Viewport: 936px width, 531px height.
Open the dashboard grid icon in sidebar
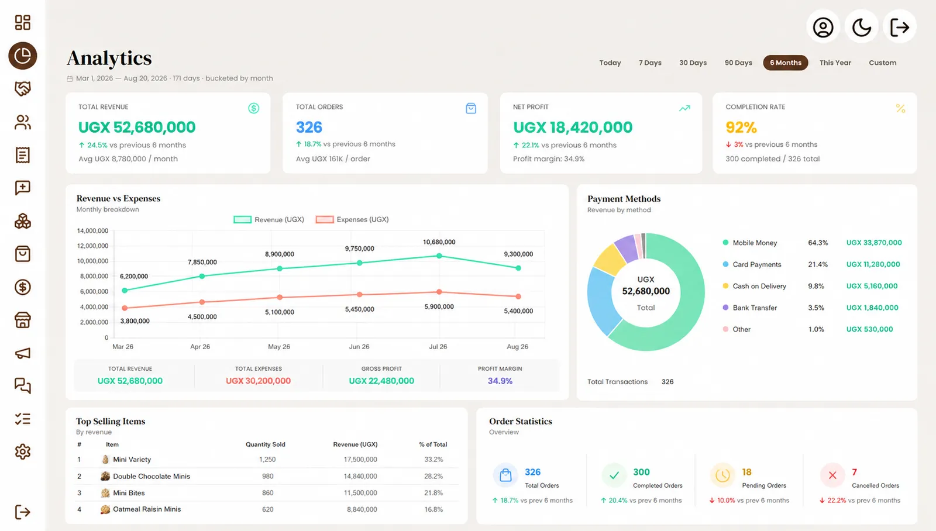pos(22,22)
